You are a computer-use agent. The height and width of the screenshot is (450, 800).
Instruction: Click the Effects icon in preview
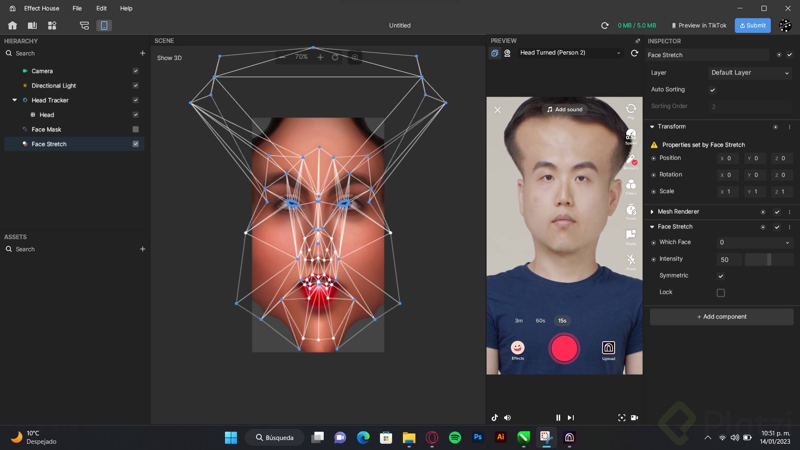pyautogui.click(x=517, y=350)
